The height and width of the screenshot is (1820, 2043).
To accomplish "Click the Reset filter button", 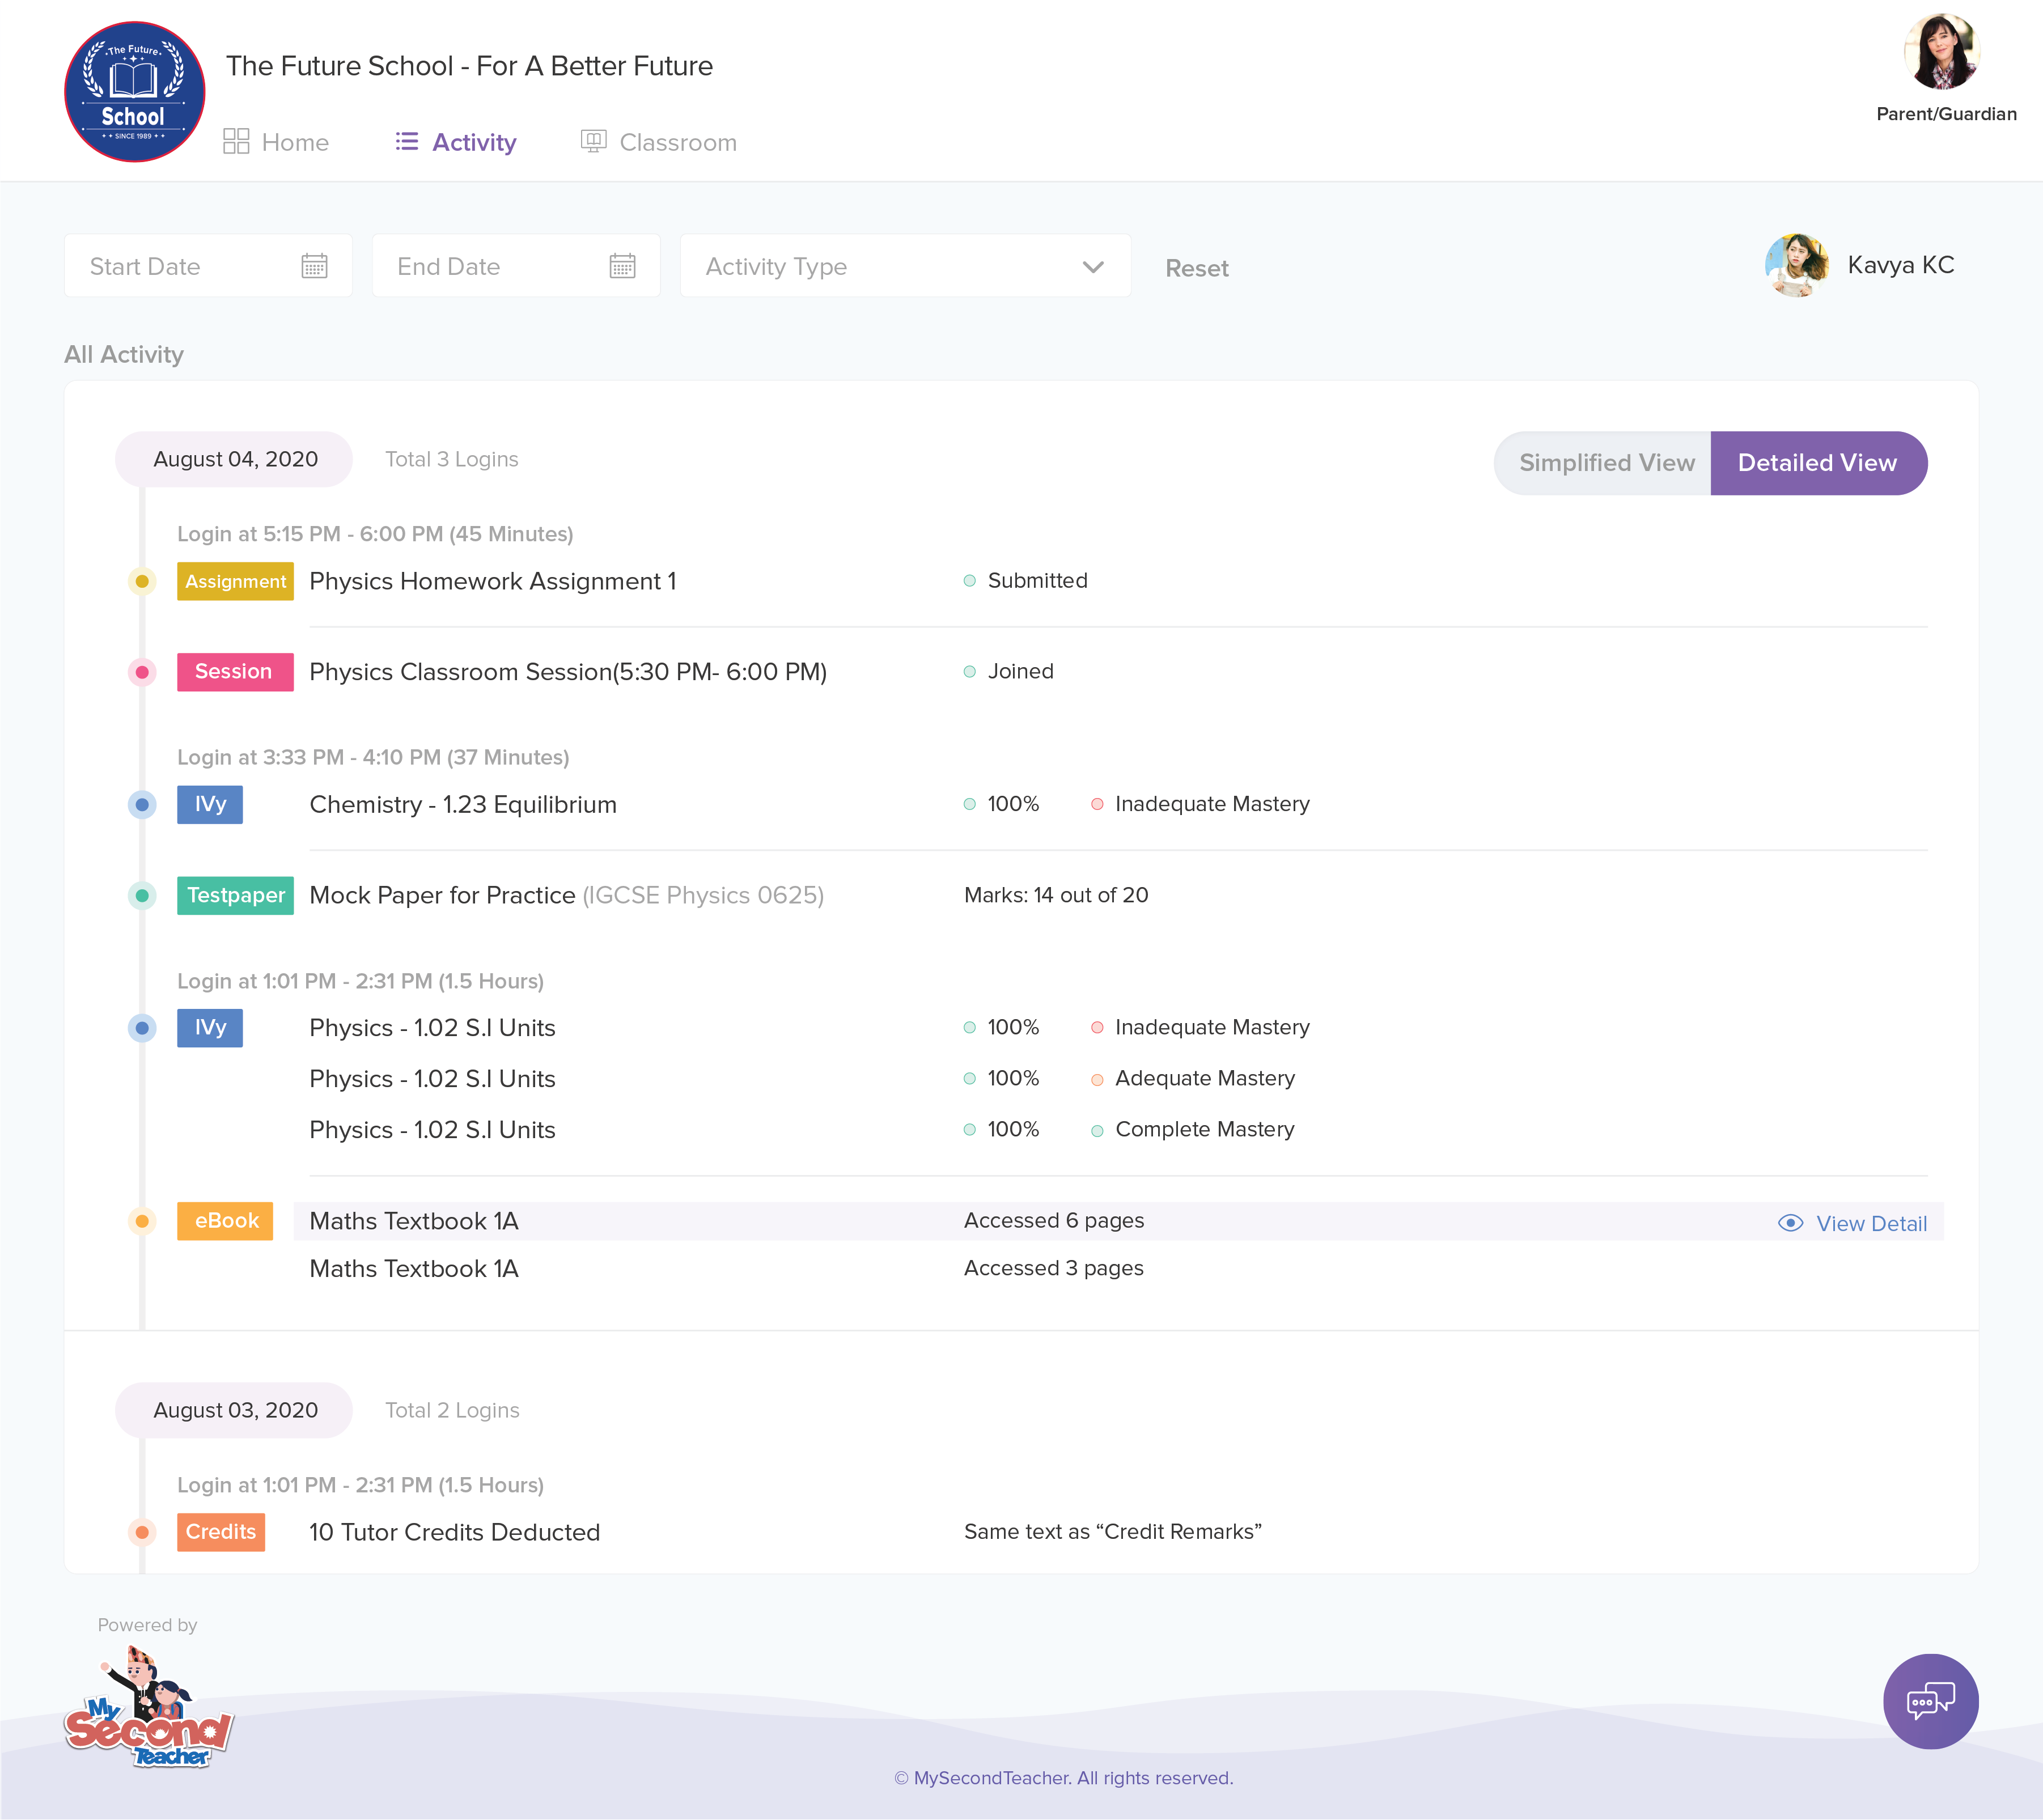I will click(1197, 268).
